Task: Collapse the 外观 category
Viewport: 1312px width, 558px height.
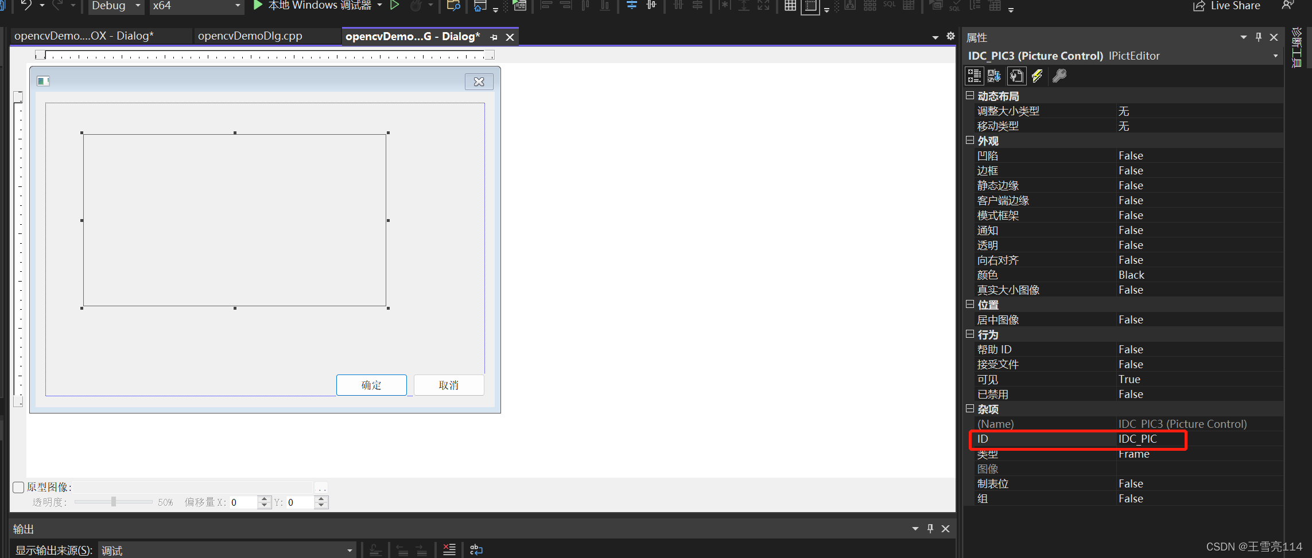Action: [x=970, y=141]
